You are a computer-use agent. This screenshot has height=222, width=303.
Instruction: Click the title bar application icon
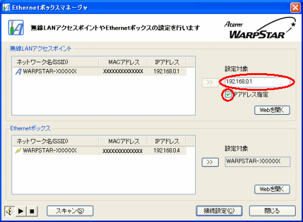[7, 7]
